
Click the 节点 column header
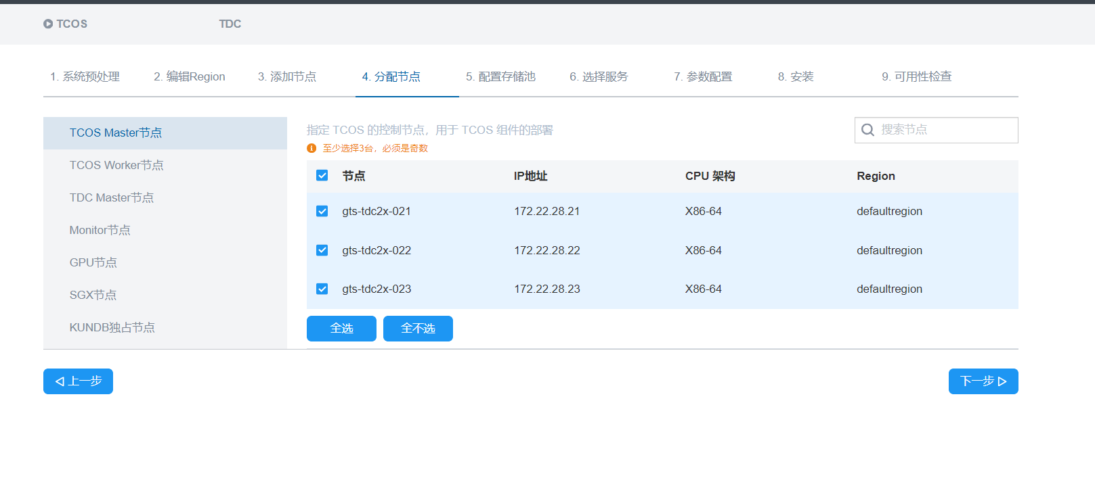[x=353, y=176]
